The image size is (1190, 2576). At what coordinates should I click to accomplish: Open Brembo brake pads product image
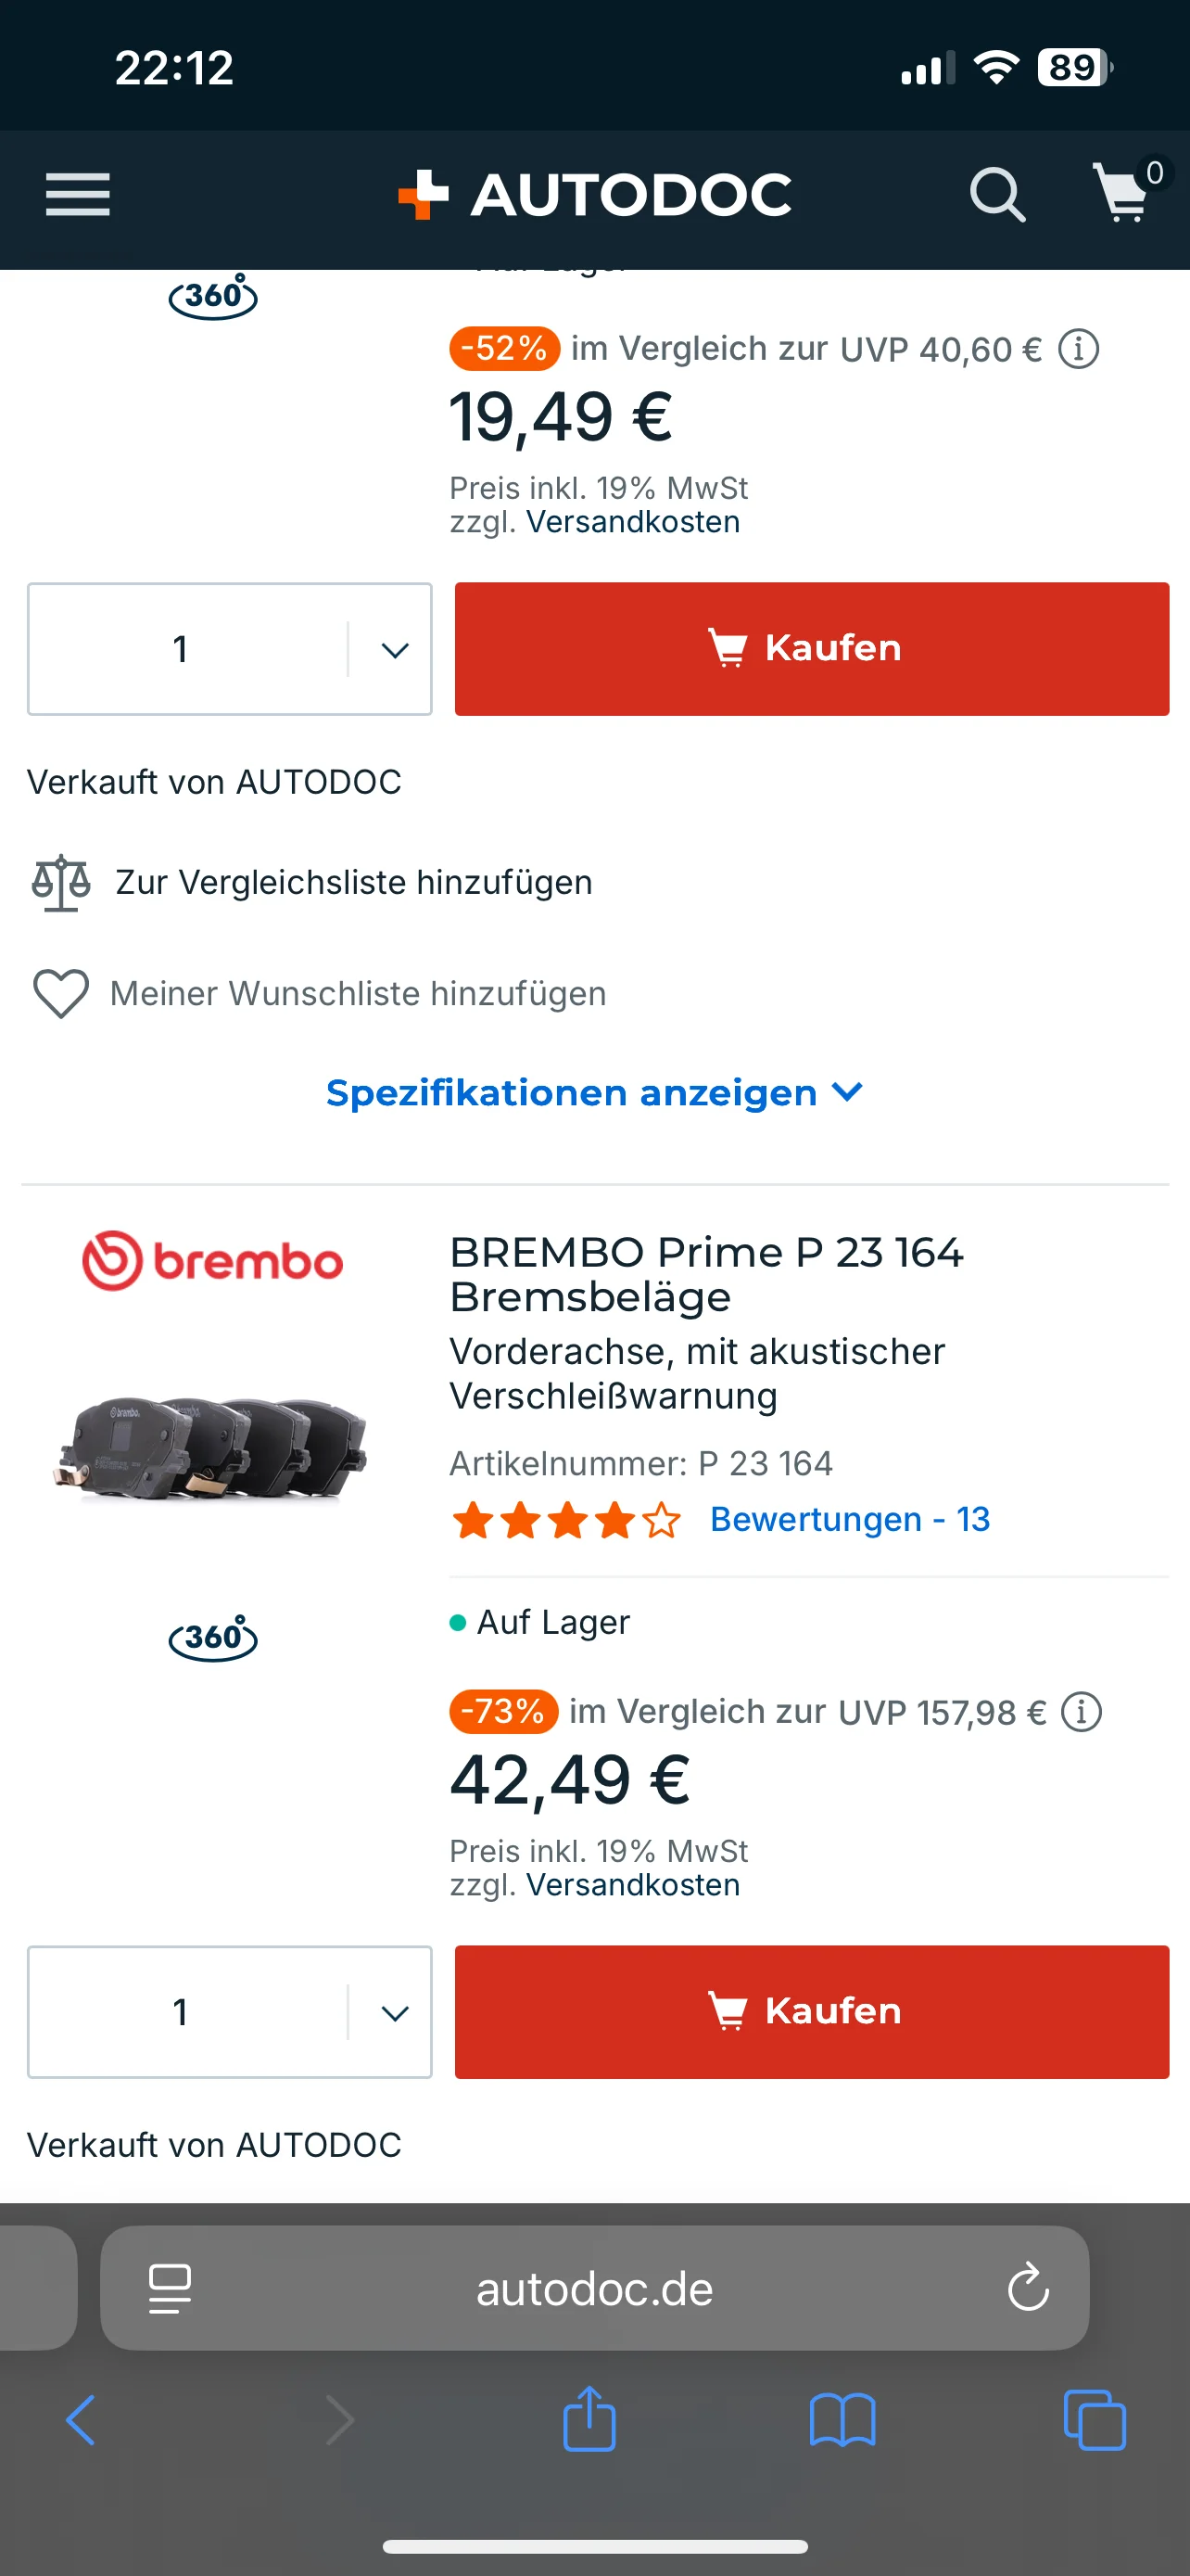tap(213, 1446)
